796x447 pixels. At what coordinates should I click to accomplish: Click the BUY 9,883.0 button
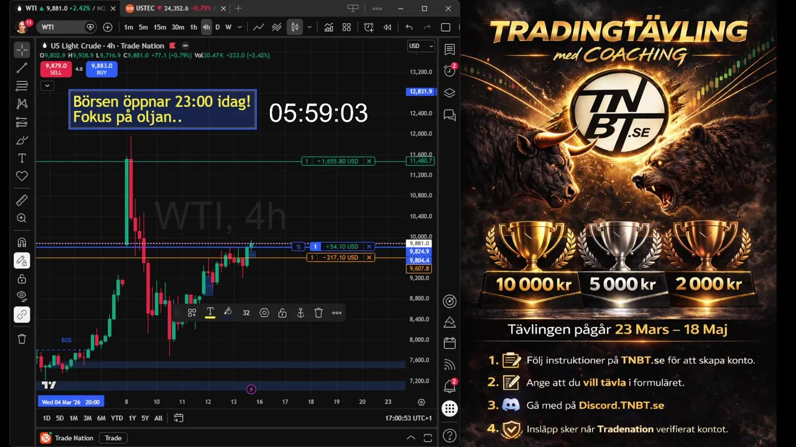point(101,69)
